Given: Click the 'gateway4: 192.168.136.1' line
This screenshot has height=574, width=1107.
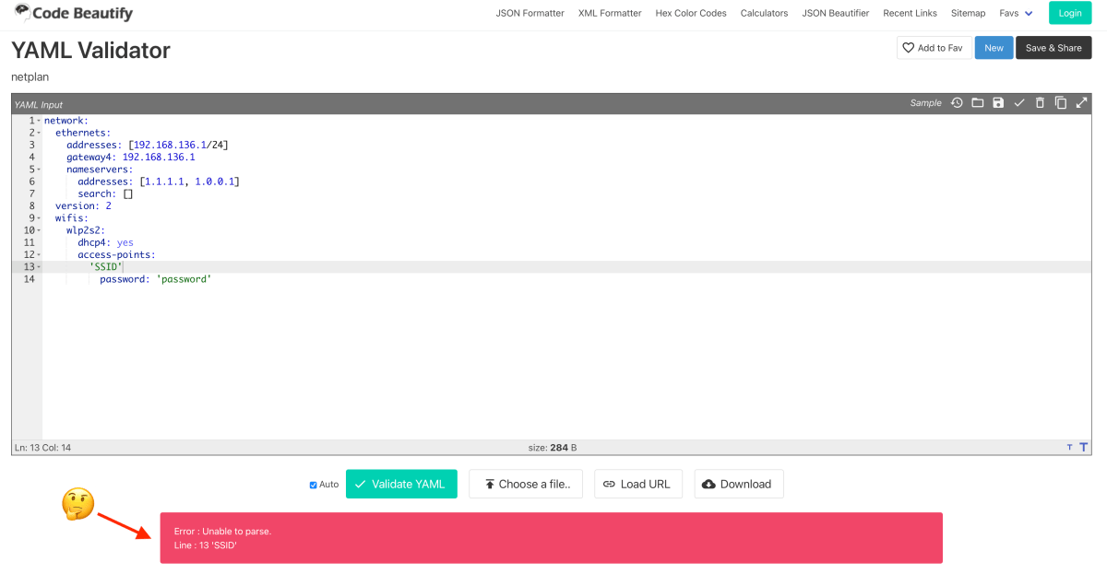Looking at the screenshot, I should tap(130, 158).
